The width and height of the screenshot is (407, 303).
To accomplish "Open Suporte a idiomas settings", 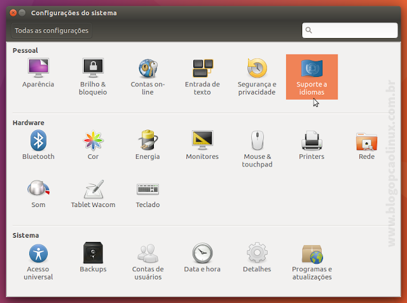I will [312, 77].
